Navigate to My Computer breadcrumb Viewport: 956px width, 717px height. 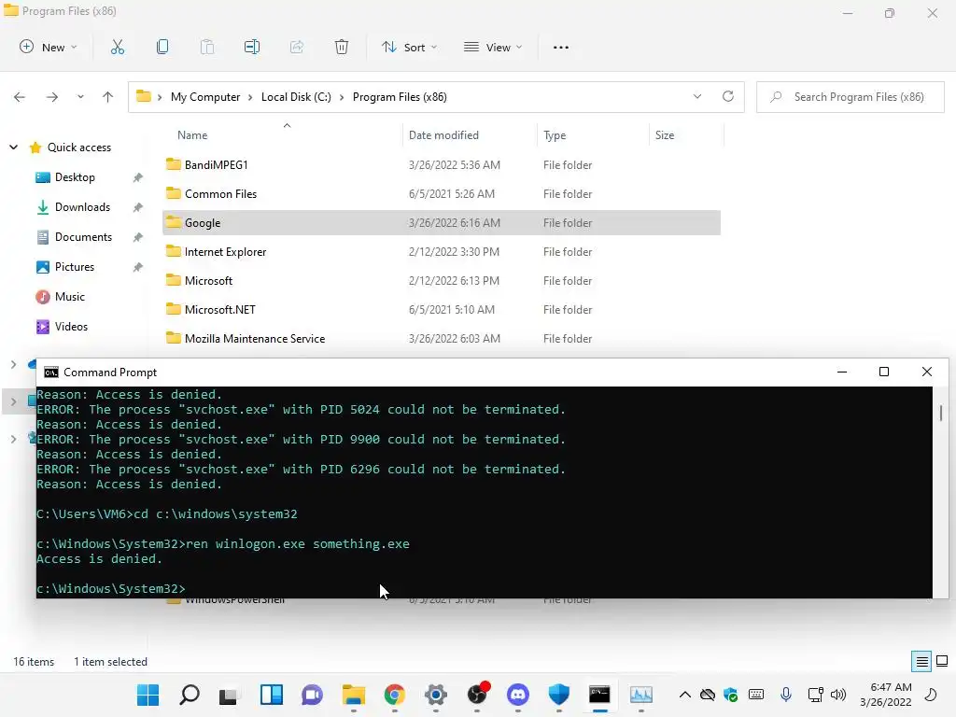tap(204, 97)
